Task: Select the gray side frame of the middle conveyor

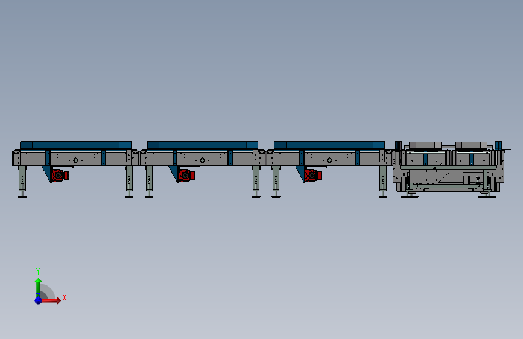Action: [203, 158]
